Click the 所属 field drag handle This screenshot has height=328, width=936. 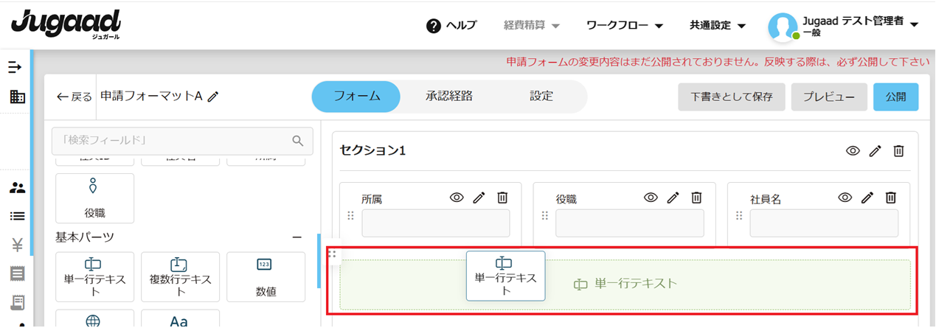(350, 215)
